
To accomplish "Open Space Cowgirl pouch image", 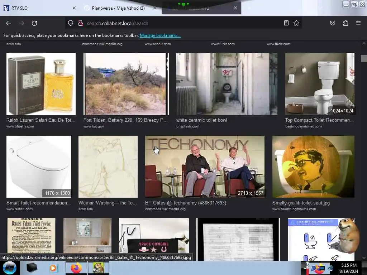I will pos(154,236).
